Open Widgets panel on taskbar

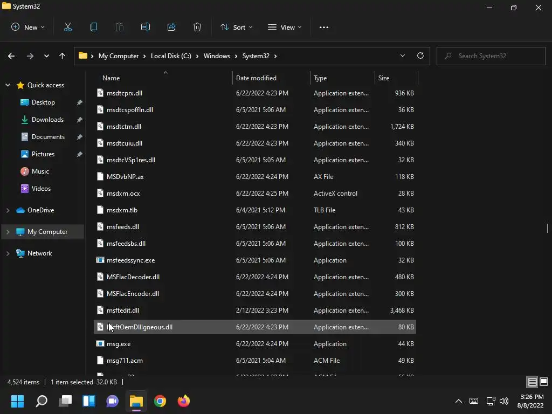coord(89,401)
